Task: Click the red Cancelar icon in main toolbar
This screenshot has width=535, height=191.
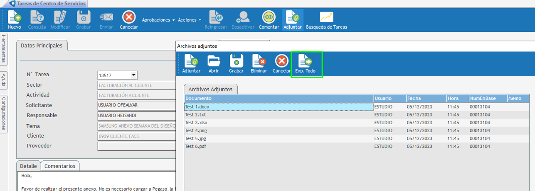Action: [129, 18]
